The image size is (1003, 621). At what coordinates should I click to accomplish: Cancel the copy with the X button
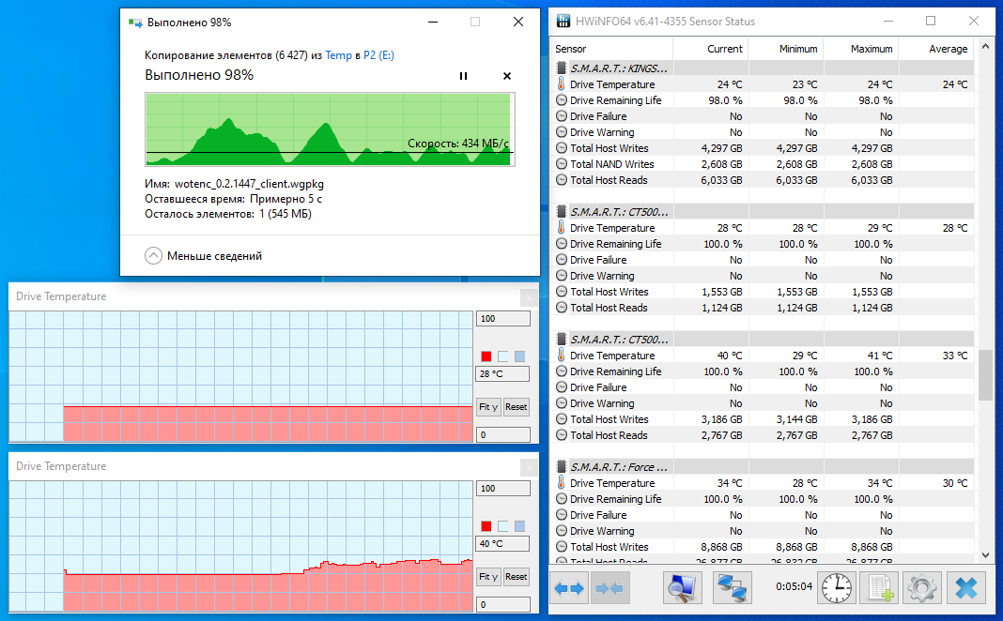[506, 75]
